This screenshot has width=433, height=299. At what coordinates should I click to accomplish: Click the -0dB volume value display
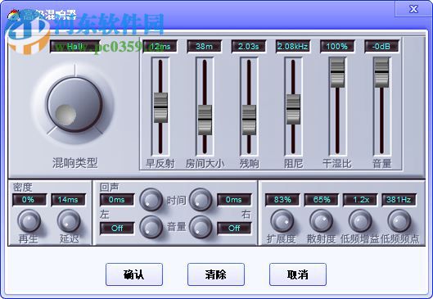pos(381,46)
